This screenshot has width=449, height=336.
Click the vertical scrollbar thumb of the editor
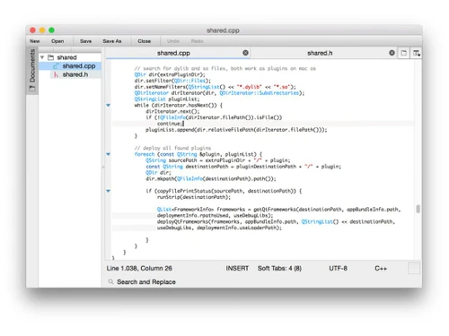(x=418, y=209)
